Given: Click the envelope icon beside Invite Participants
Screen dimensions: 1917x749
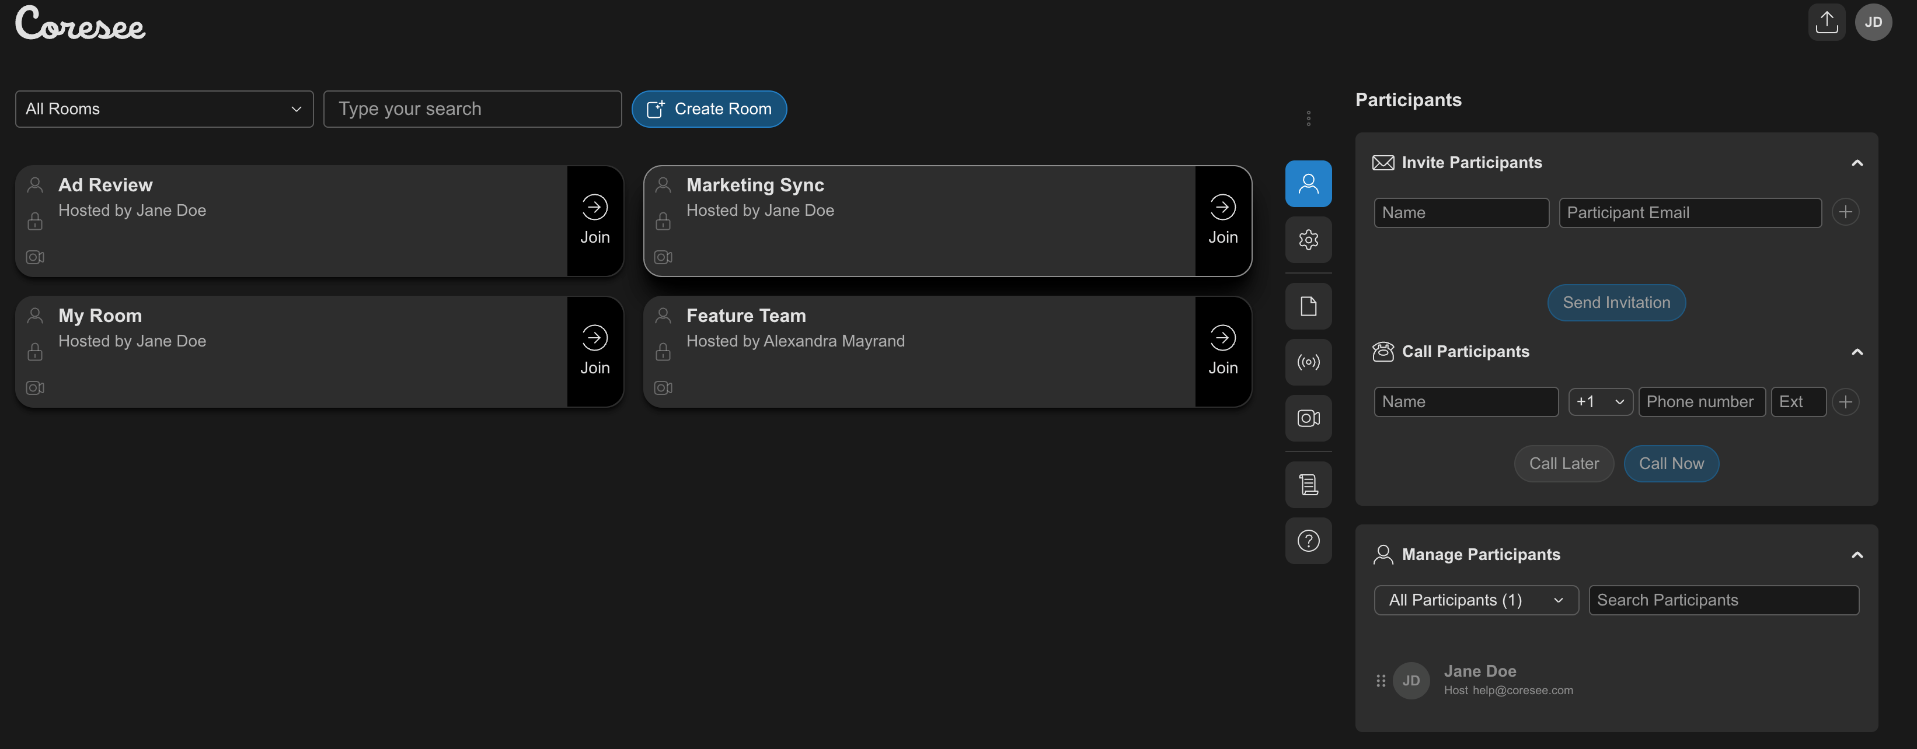Looking at the screenshot, I should 1383,163.
